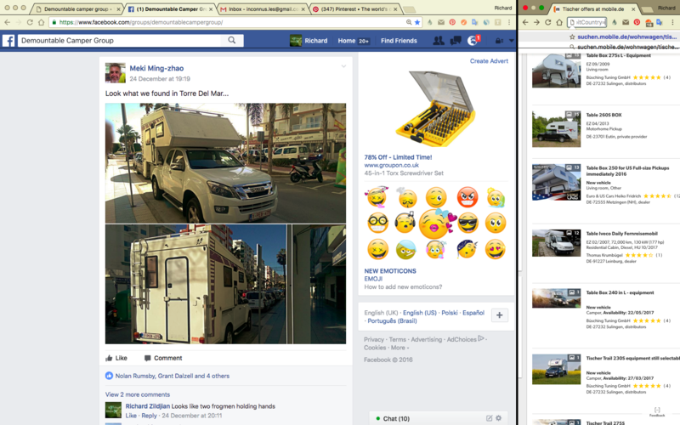Viewport: 680px width, 425px height.
Task: Go back in Facebook browser window
Action: (x=7, y=22)
